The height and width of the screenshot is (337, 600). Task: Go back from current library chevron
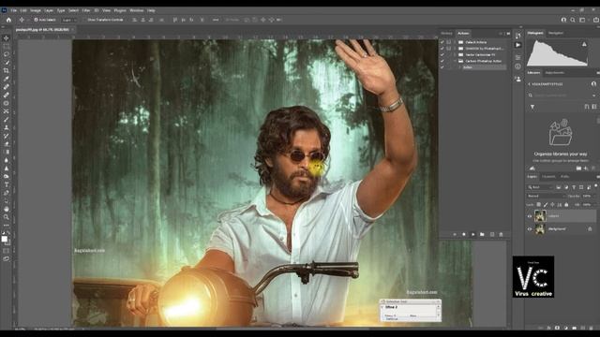tap(529, 84)
